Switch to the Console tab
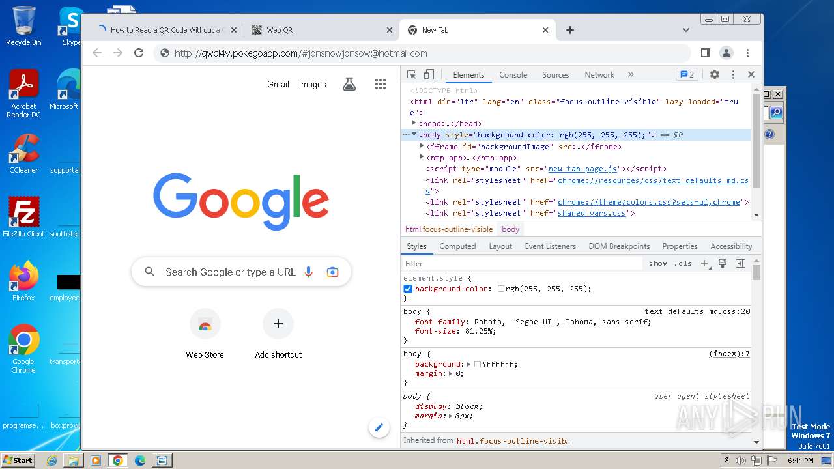This screenshot has height=469, width=834. [x=513, y=75]
